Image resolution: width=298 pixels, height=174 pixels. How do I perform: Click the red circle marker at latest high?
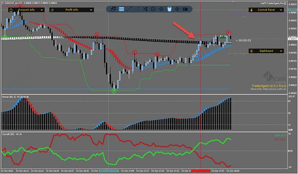coord(228,33)
